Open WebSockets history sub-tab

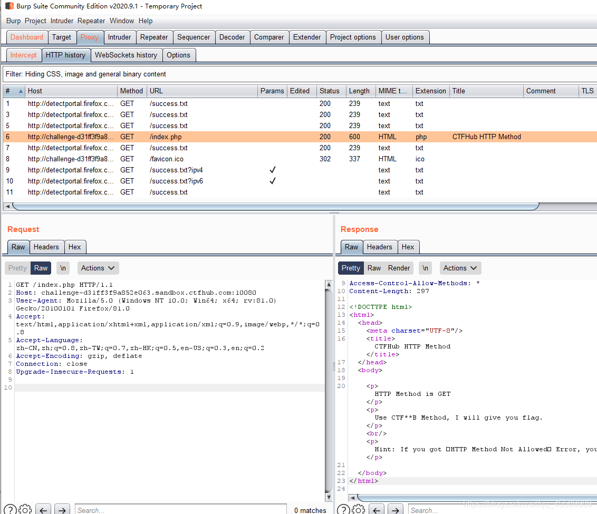pos(126,55)
